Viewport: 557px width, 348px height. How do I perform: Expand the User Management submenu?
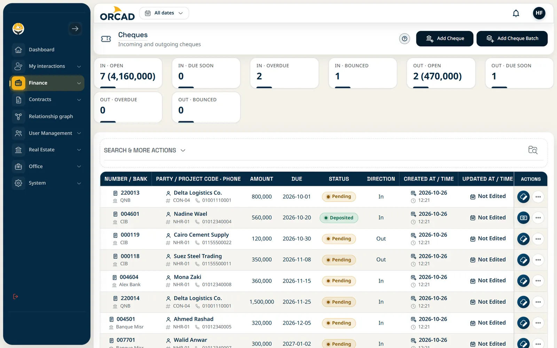coord(47,133)
